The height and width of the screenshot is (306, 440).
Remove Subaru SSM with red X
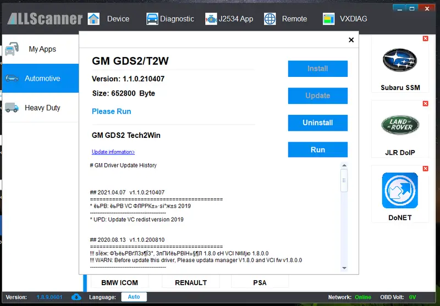click(x=425, y=38)
